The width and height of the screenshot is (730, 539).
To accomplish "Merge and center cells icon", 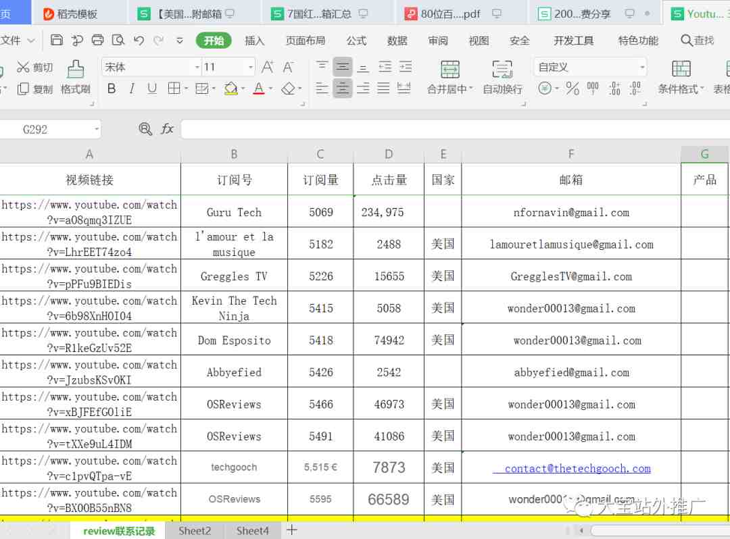I will click(450, 69).
